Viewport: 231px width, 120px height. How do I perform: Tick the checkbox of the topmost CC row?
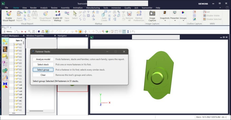(18, 44)
